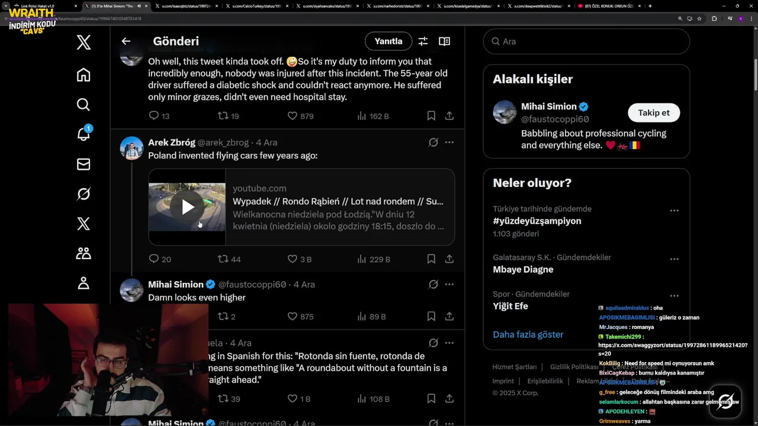The image size is (758, 426).
Task: Switch to x.com/deepwebtiktok2 tab
Action: point(538,6)
